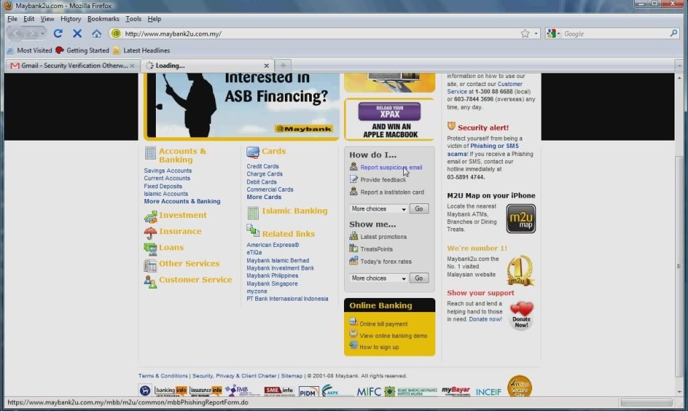Click the Reload your XPAX banner

pos(390,120)
